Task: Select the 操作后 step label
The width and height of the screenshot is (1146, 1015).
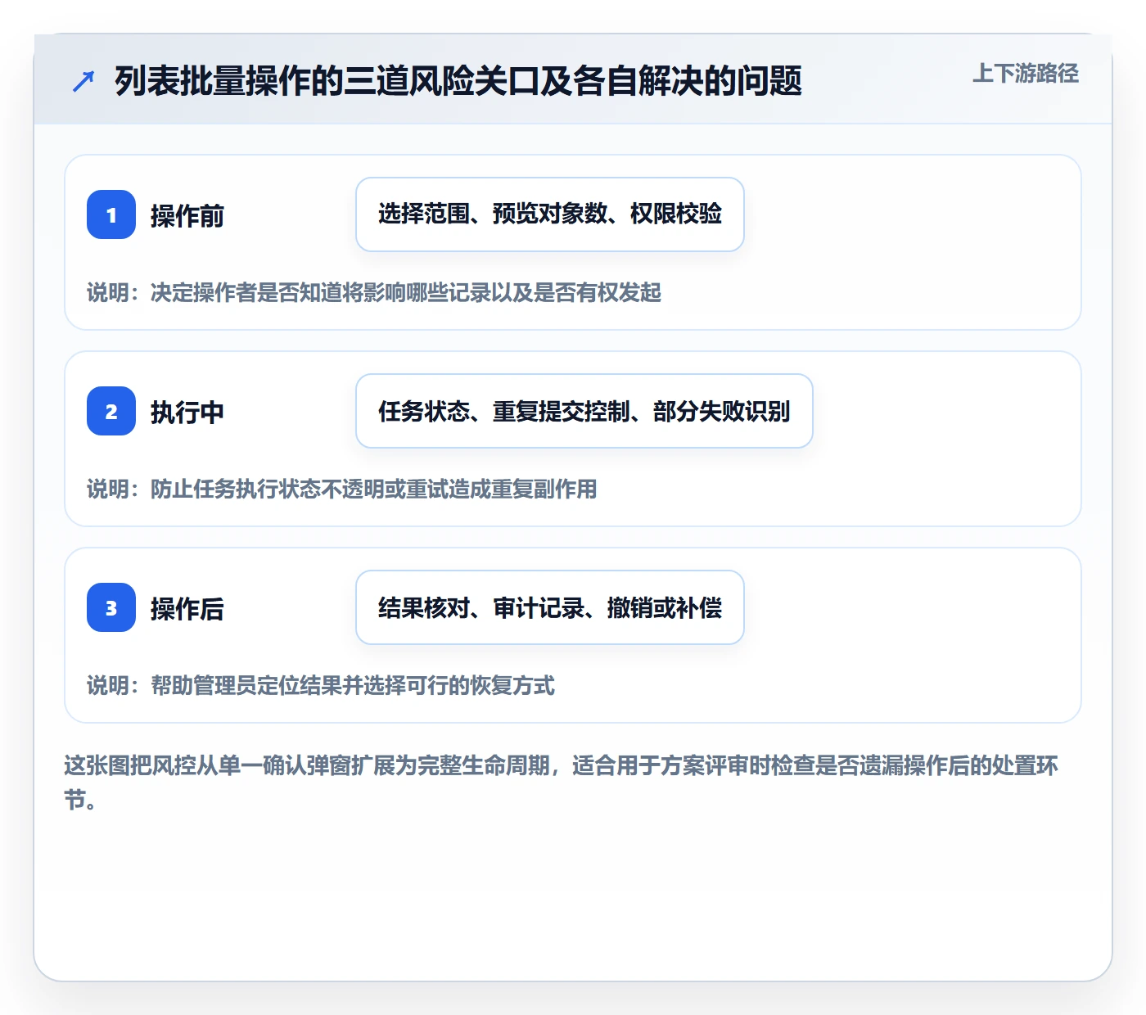Action: 187,609
